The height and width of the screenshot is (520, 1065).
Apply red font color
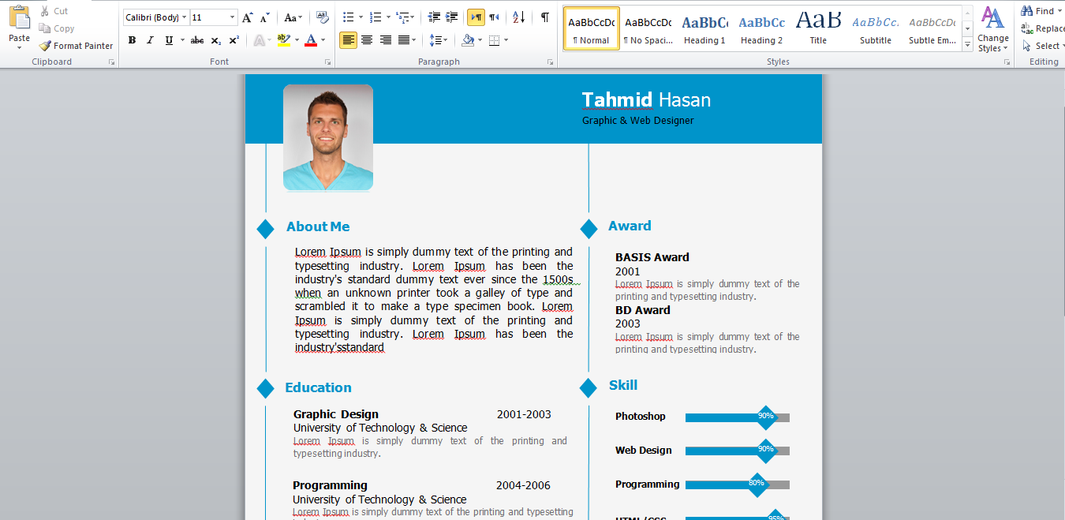point(311,40)
